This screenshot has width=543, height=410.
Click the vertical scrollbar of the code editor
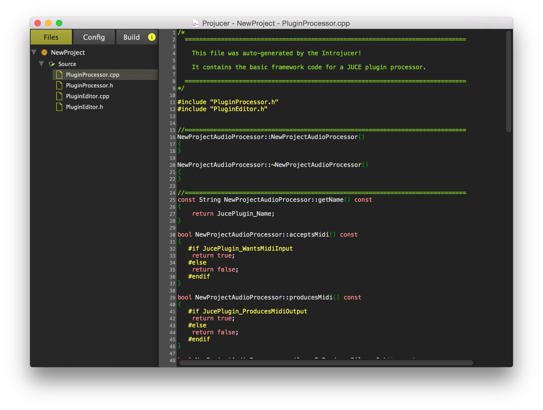(x=508, y=80)
